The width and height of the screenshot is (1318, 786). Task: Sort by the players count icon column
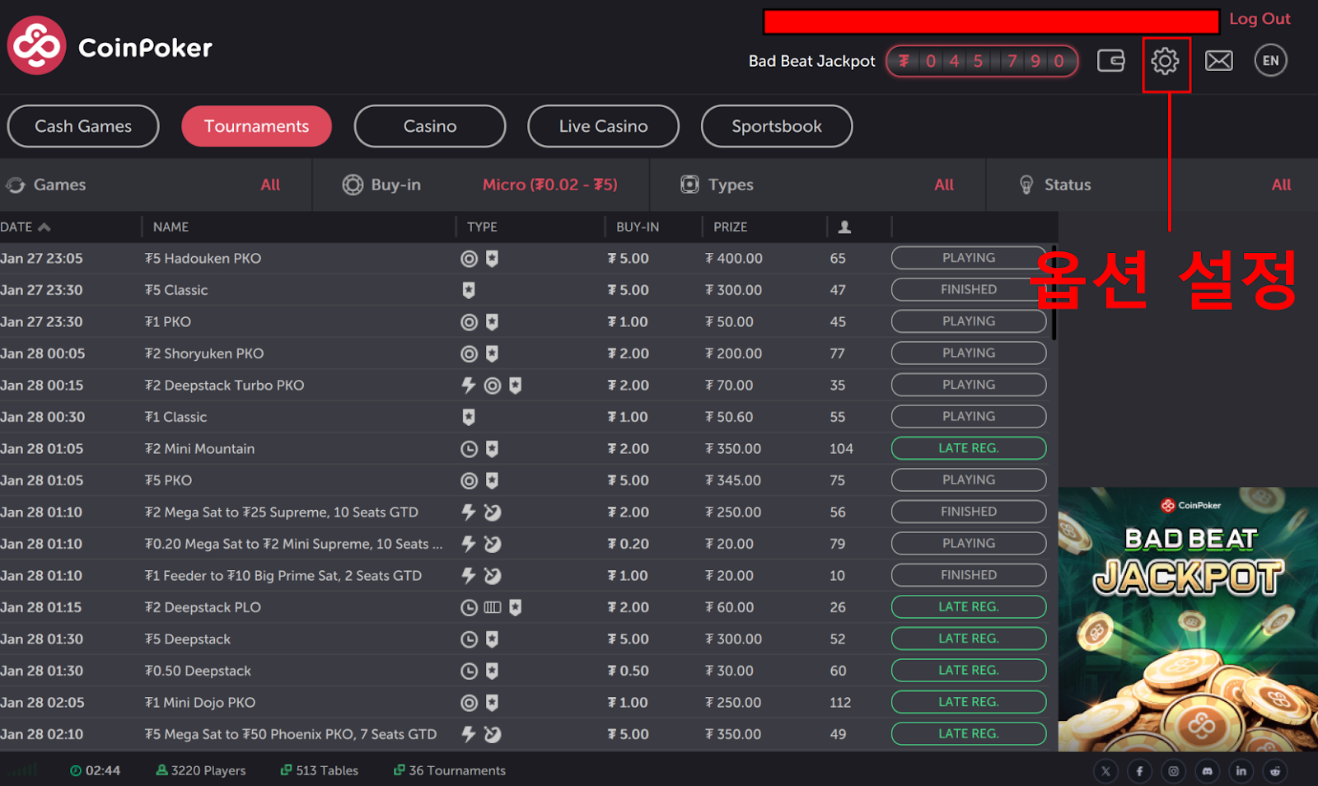coord(844,227)
